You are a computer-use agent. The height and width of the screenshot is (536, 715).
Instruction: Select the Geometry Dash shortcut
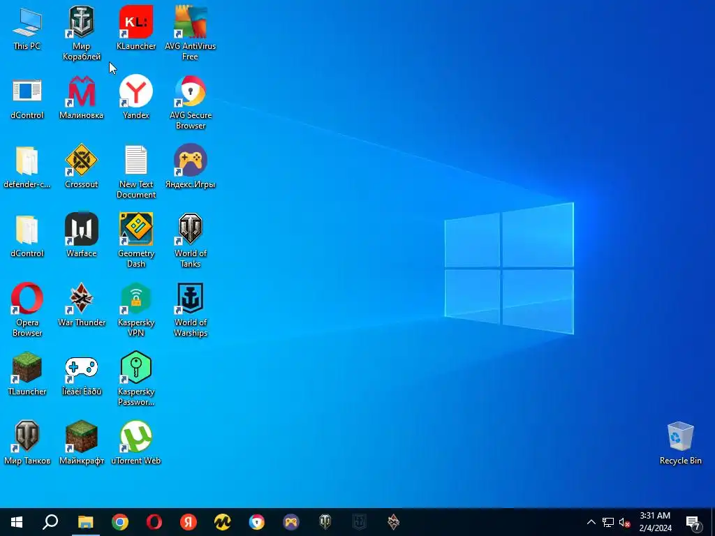pyautogui.click(x=136, y=241)
